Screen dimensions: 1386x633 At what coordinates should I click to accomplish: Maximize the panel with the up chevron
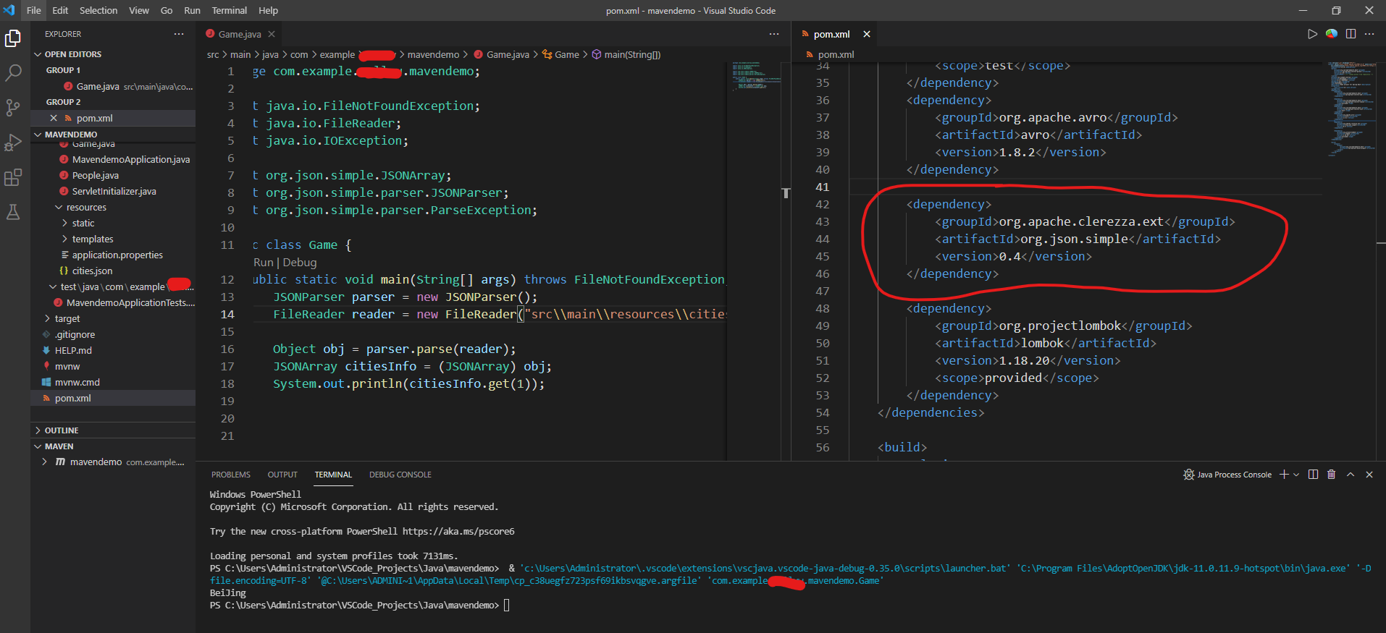click(1351, 475)
